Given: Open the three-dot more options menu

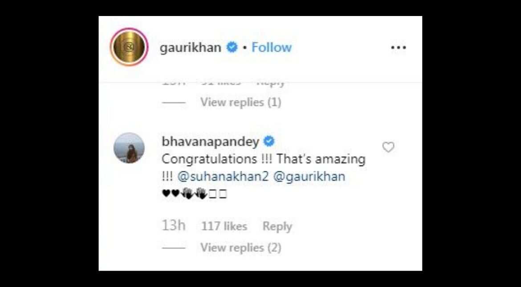Looking at the screenshot, I should [399, 48].
